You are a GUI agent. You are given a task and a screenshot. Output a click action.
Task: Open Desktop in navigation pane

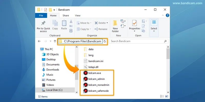coord(49,59)
